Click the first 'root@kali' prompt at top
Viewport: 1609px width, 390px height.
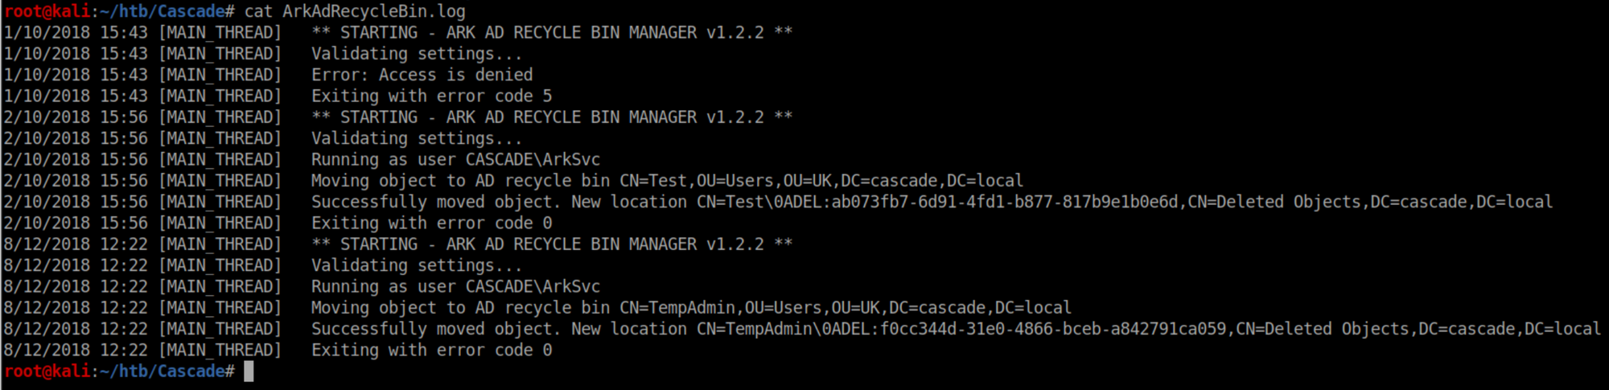coord(47,11)
